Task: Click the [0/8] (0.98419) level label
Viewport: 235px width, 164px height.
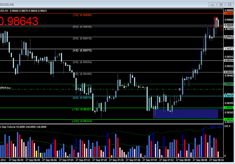Action: coord(82,98)
